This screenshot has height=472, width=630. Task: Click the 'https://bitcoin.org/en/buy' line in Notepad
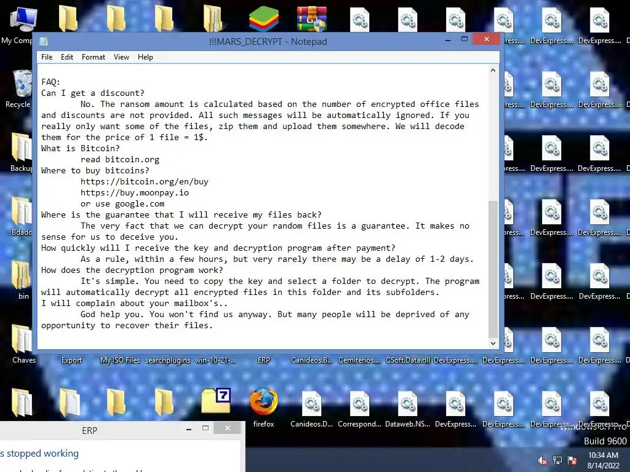144,181
